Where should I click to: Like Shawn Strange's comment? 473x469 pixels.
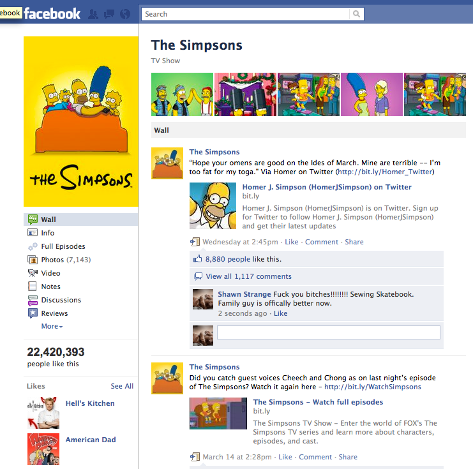[x=280, y=313]
